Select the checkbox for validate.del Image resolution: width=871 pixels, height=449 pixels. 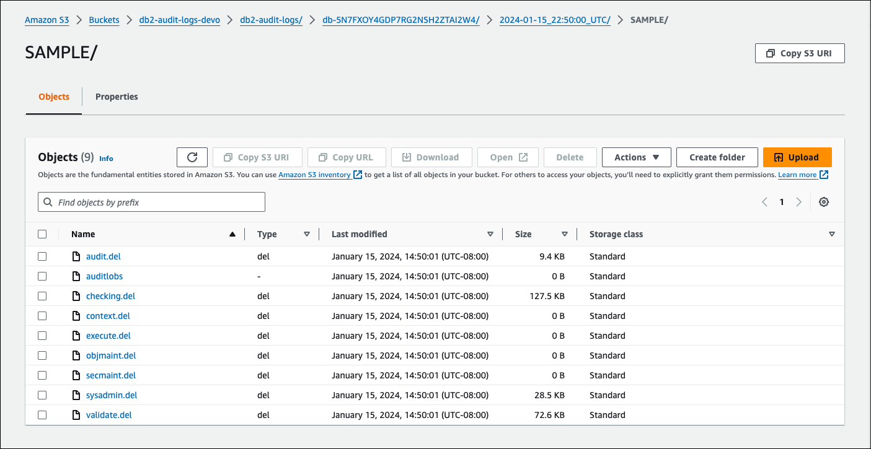(42, 414)
